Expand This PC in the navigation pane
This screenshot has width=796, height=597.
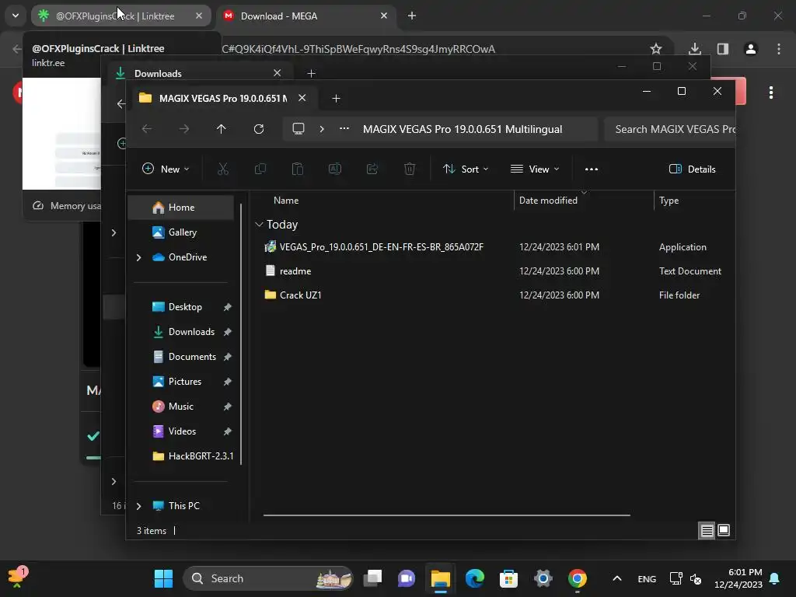(x=138, y=506)
